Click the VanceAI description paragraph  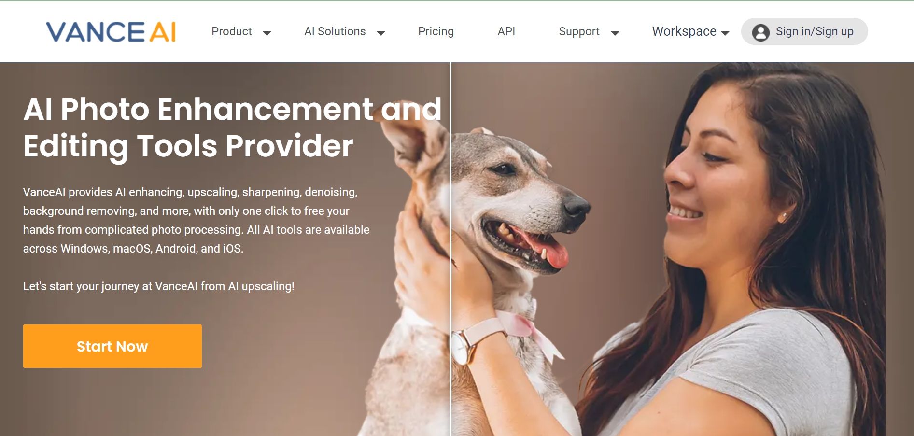196,220
